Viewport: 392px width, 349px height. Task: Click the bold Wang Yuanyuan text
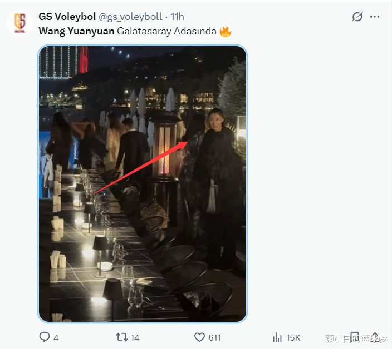point(76,31)
